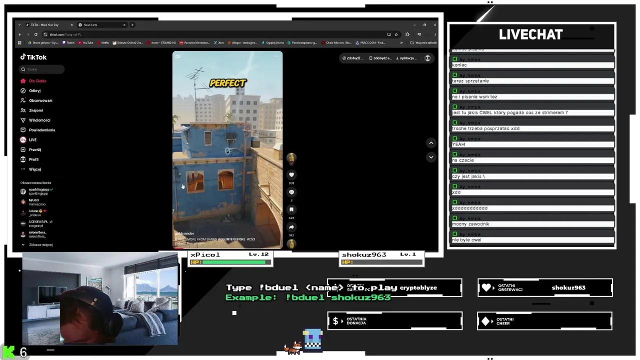640x360 pixels.
Task: Open Wiadomości messages
Action: coord(35,120)
